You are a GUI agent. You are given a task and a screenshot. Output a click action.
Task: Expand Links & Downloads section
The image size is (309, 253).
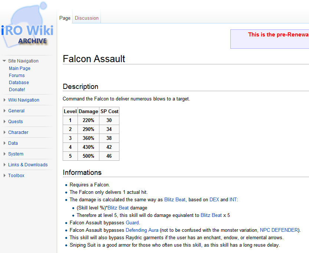pyautogui.click(x=28, y=165)
